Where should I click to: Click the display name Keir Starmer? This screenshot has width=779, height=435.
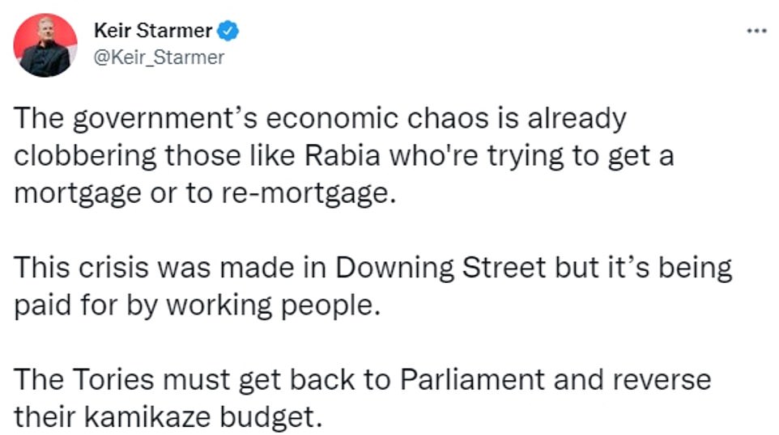pyautogui.click(x=153, y=32)
